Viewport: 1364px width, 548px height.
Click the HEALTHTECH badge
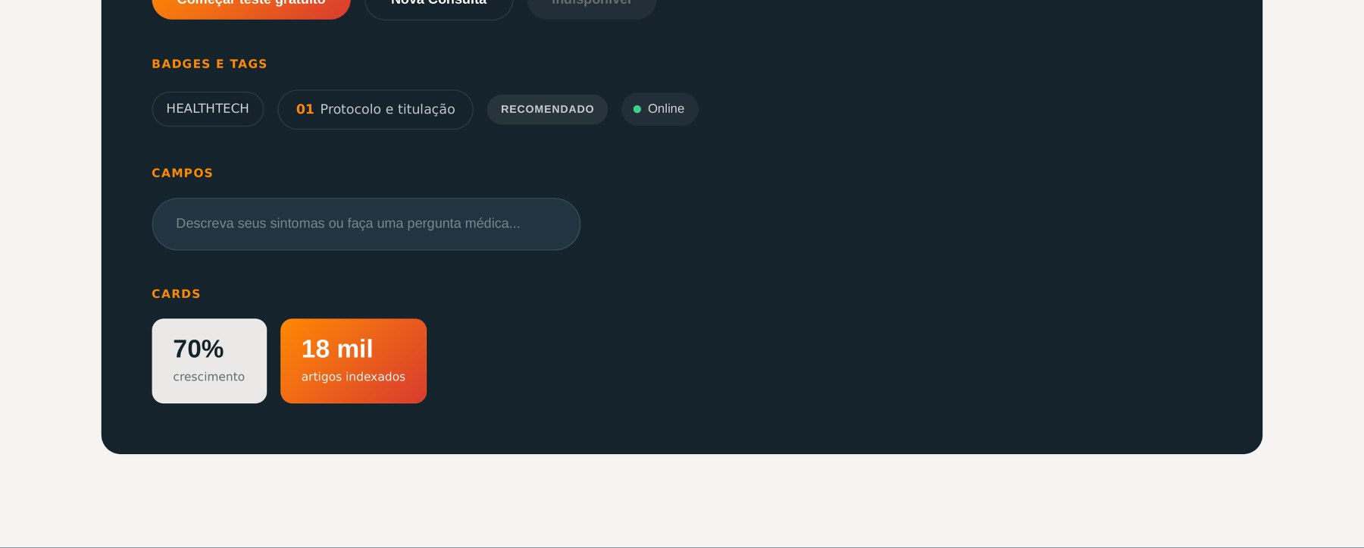tap(208, 109)
